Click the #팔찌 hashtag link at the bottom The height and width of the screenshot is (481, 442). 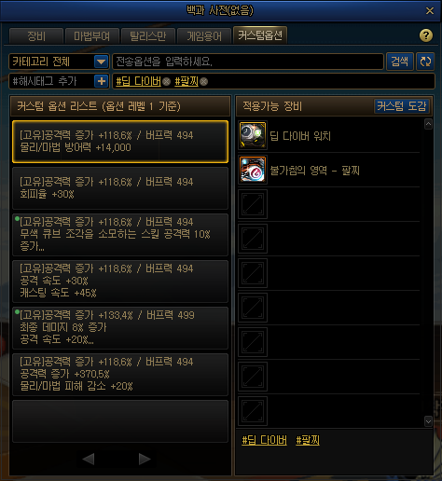pos(308,440)
